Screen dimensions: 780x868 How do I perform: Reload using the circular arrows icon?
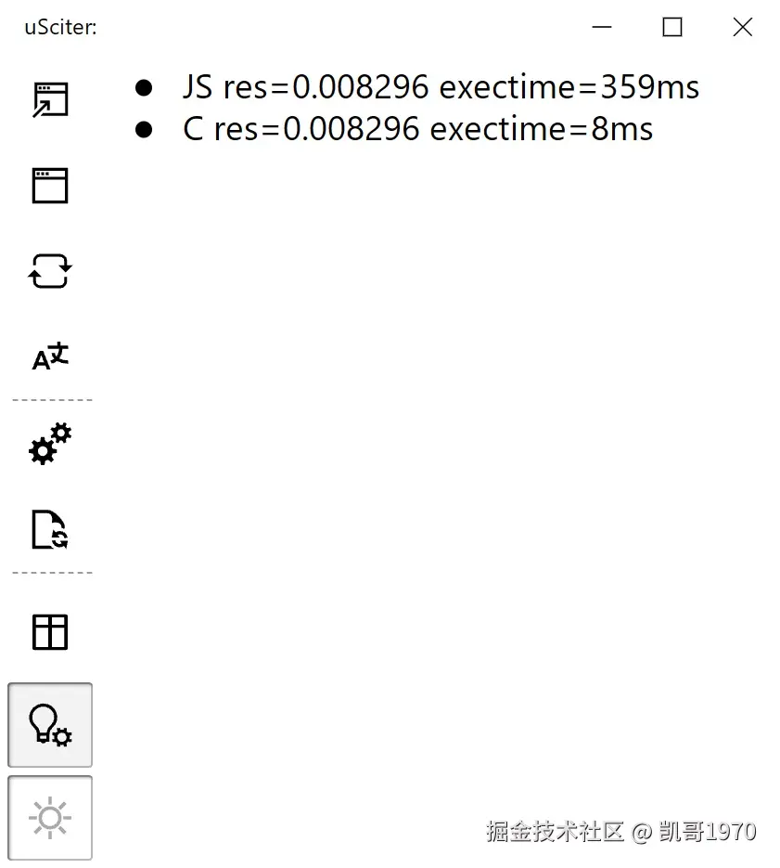pos(50,271)
